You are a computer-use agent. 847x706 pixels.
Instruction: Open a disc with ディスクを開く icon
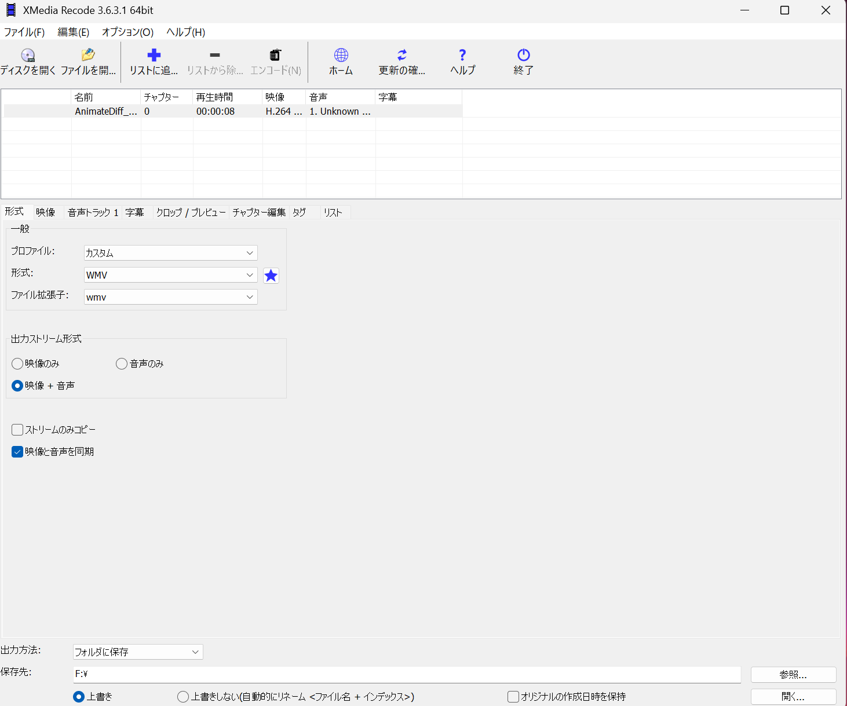[x=28, y=55]
